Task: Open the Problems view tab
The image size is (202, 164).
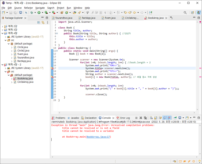Action: point(59,118)
